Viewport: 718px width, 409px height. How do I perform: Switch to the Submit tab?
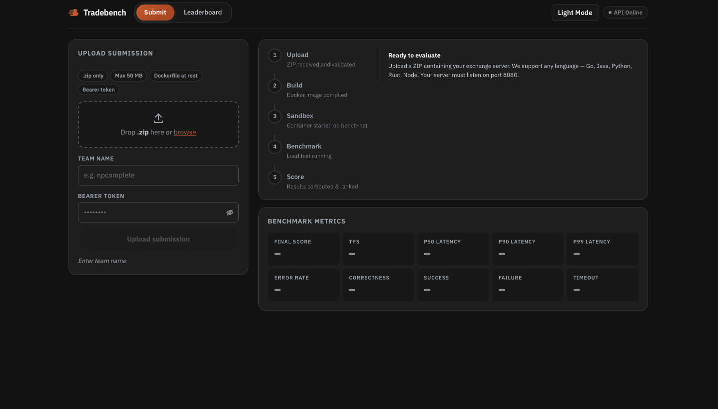pos(155,12)
